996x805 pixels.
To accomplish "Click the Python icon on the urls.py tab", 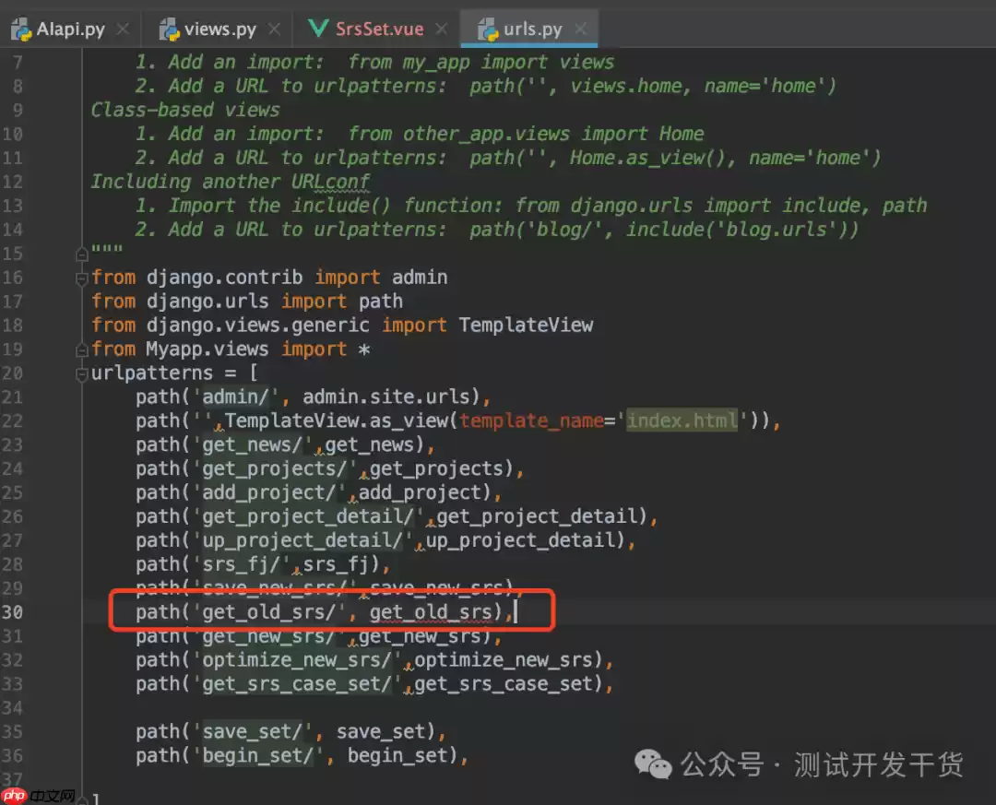I will click(487, 28).
